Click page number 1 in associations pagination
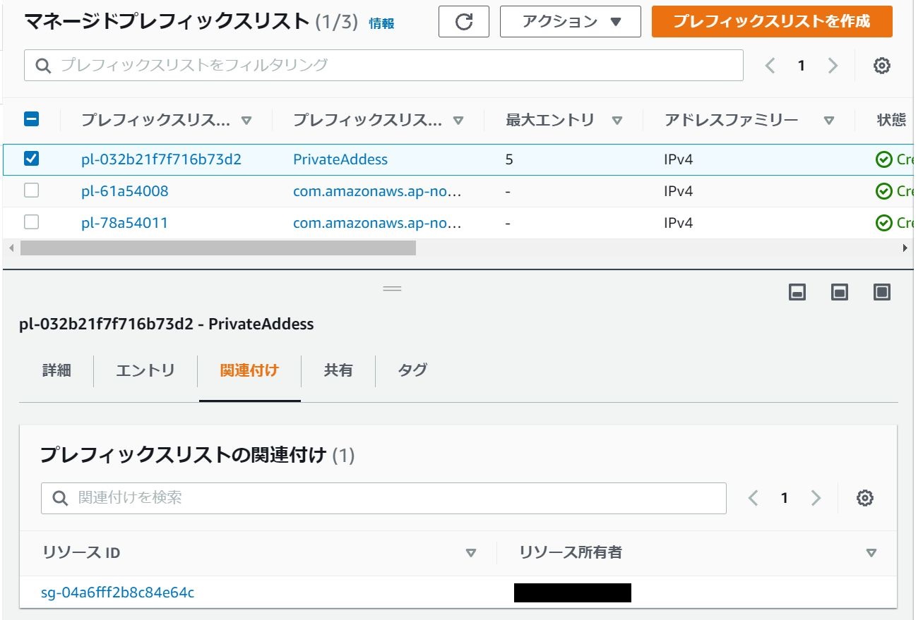Screen dimensions: 923x620 tap(784, 498)
